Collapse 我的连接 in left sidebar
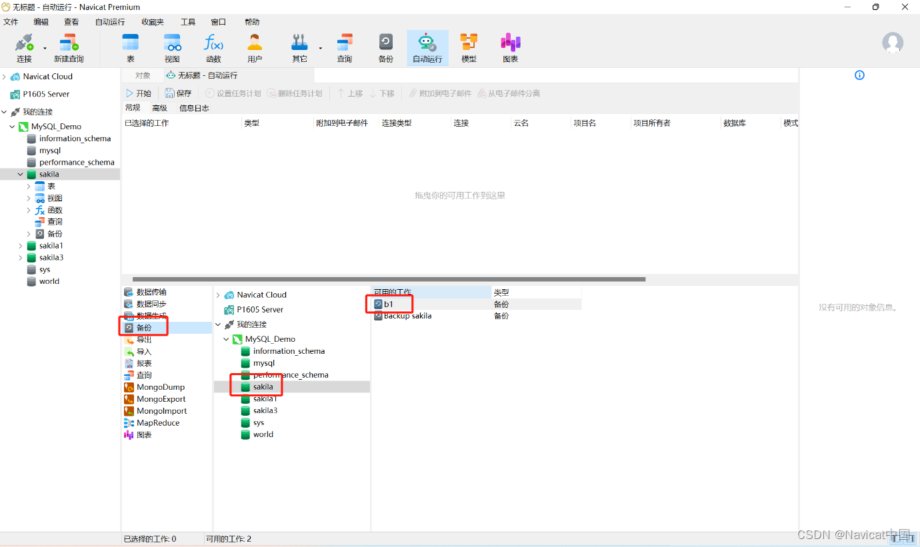Image resolution: width=920 pixels, height=547 pixels. (x=4, y=112)
